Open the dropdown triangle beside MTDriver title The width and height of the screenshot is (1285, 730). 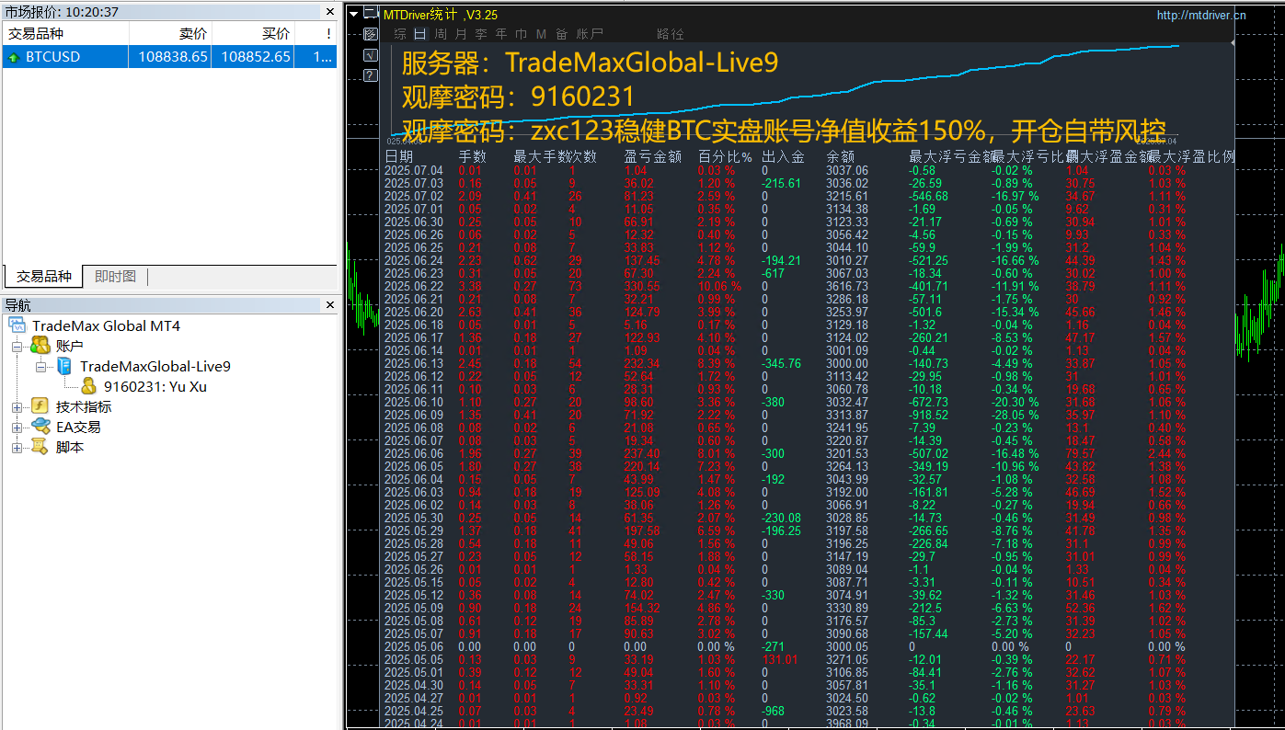[x=353, y=14]
